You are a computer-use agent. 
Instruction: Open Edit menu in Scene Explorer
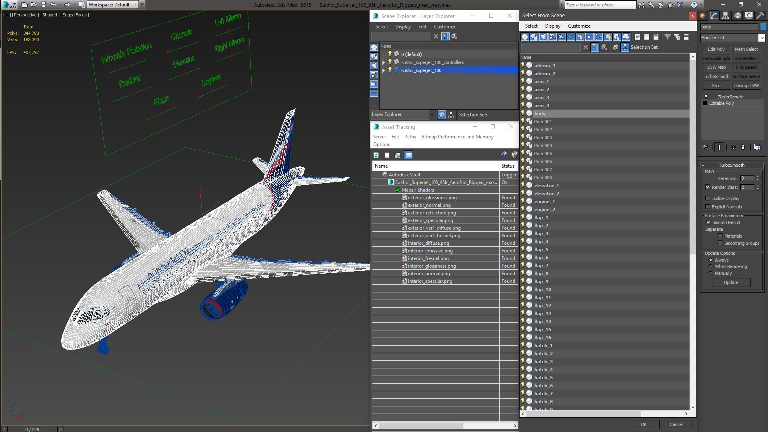422,27
